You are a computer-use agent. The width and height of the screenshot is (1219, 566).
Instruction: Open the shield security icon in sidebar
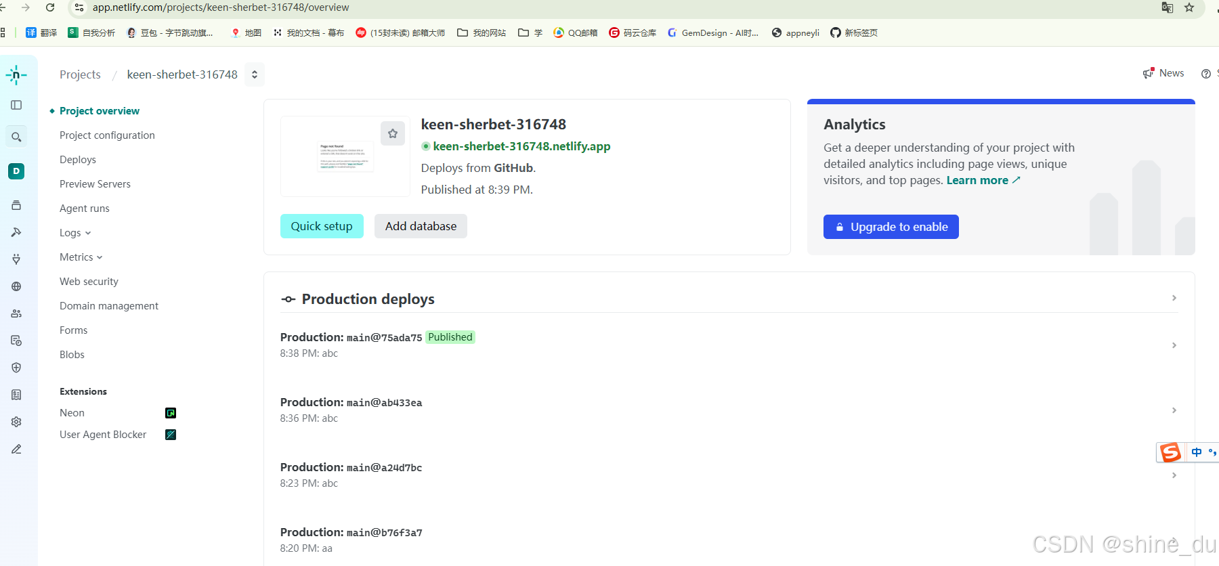click(16, 368)
